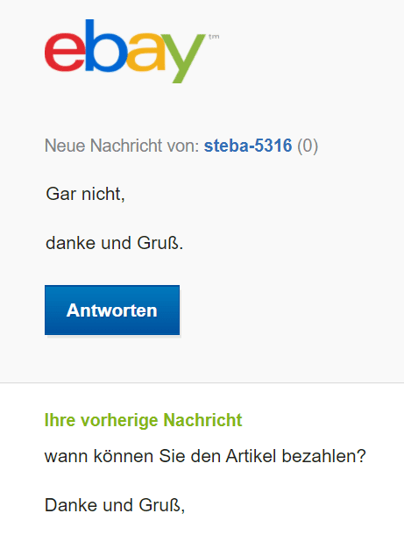Click the word 'Artikel' in previous message

(x=252, y=456)
